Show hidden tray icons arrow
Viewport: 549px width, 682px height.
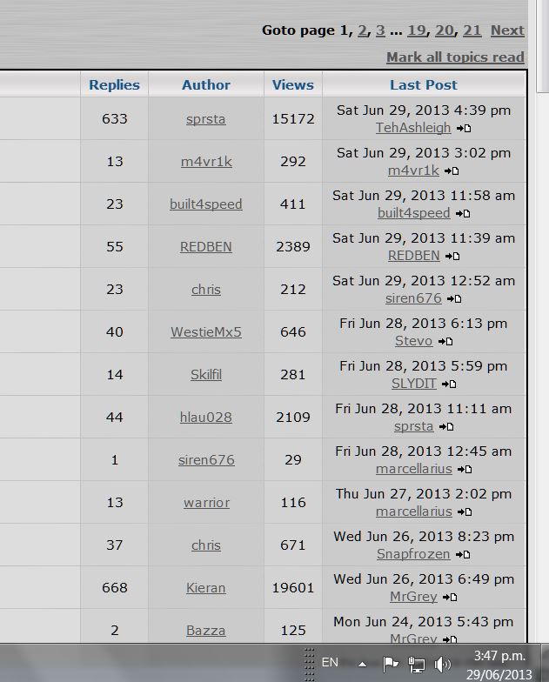click(362, 665)
